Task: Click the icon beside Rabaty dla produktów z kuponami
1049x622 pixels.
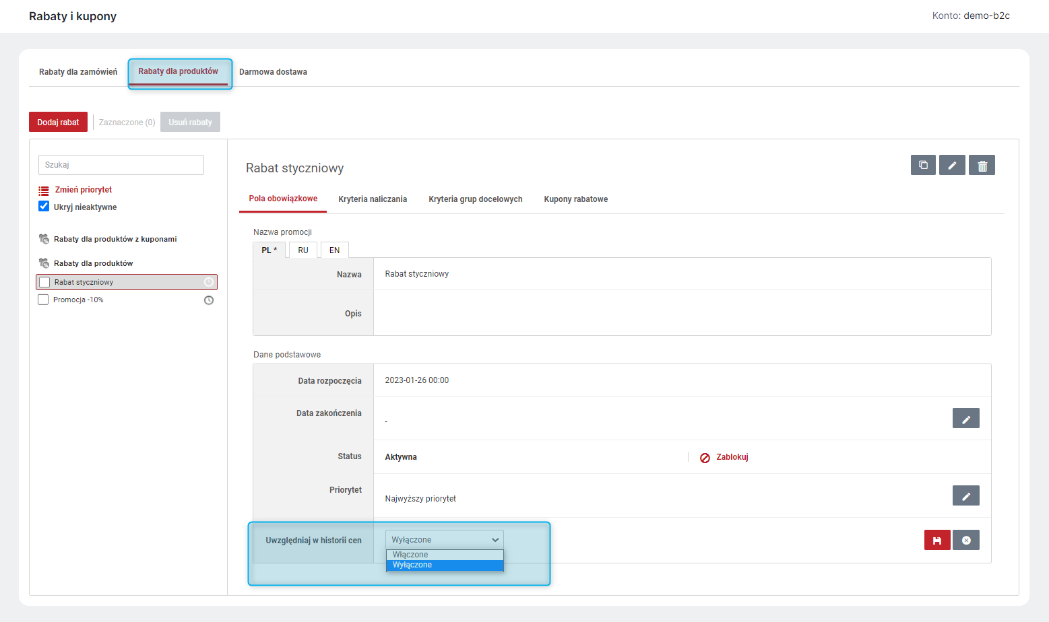Action: (44, 239)
